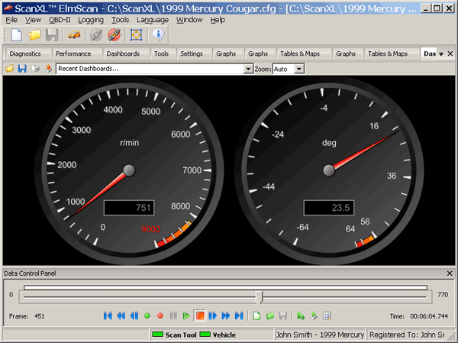This screenshot has height=343, width=458.
Task: Click the red disconnect plug icon
Action: click(x=114, y=35)
